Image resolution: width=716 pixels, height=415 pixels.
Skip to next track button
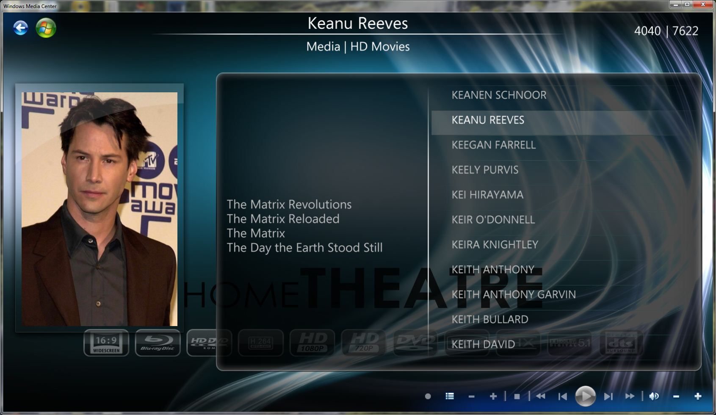(x=608, y=396)
